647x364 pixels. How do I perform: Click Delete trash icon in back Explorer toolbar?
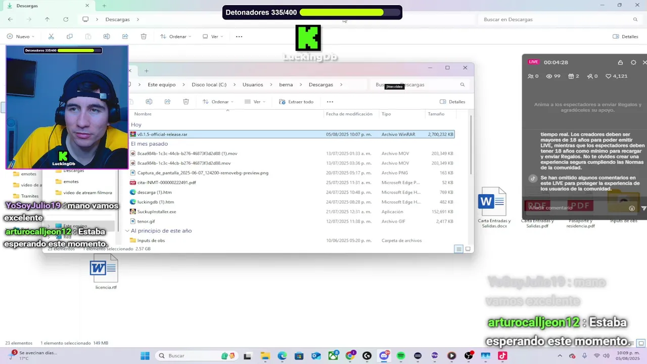[x=144, y=36]
